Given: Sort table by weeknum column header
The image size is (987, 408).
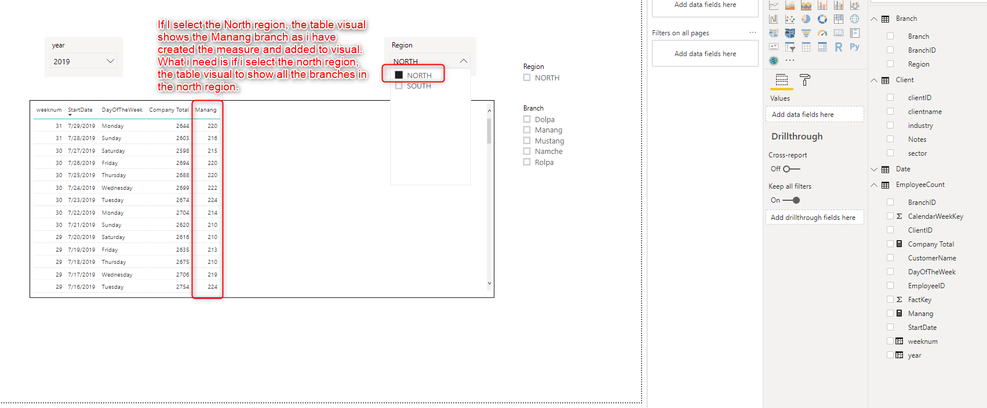Looking at the screenshot, I should point(49,110).
